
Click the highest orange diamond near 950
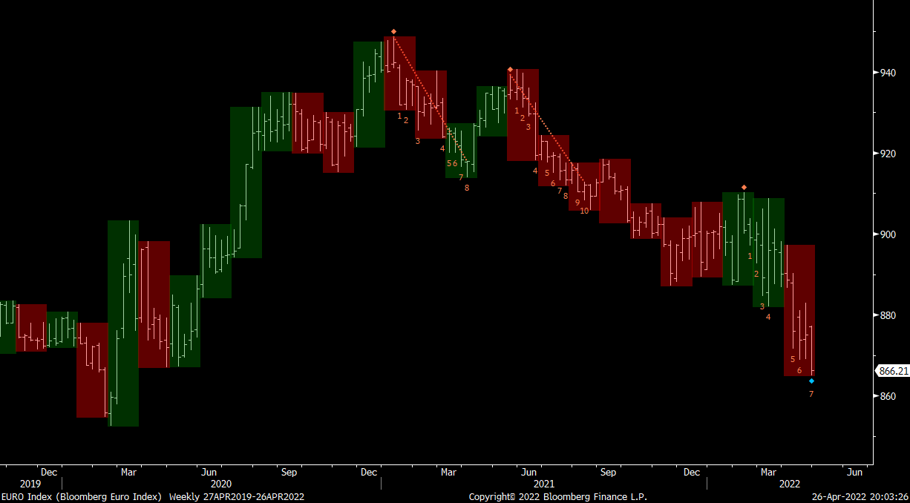pyautogui.click(x=393, y=32)
